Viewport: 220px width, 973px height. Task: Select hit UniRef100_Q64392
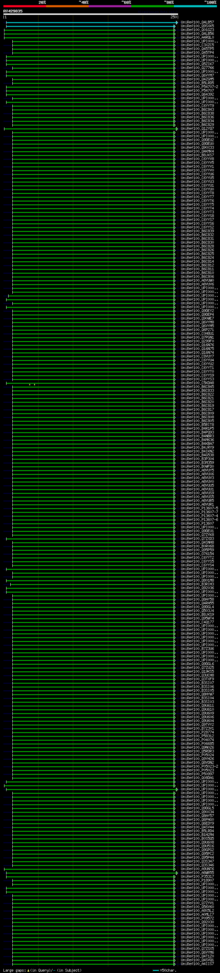[197, 95]
